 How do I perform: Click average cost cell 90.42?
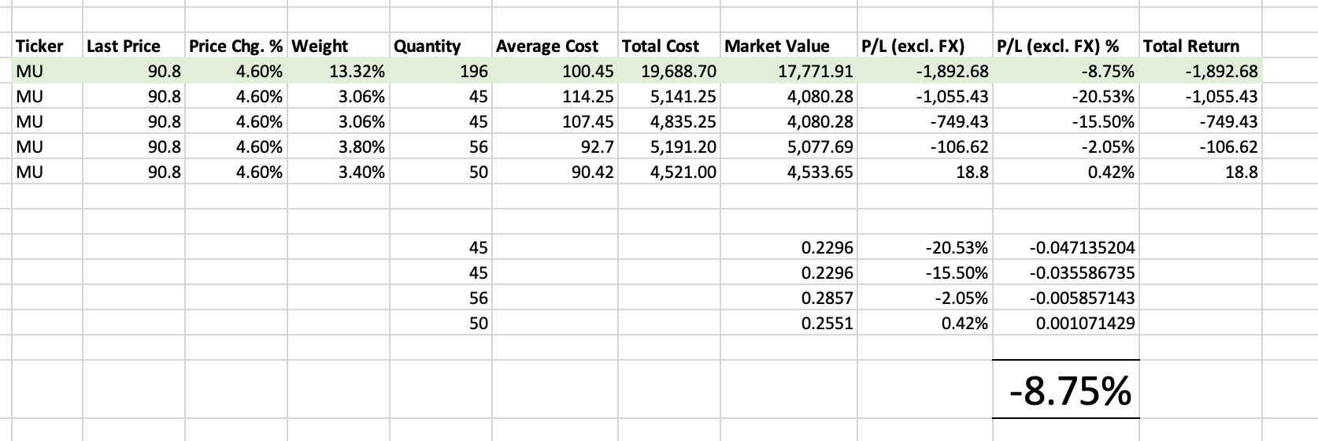tap(555, 172)
